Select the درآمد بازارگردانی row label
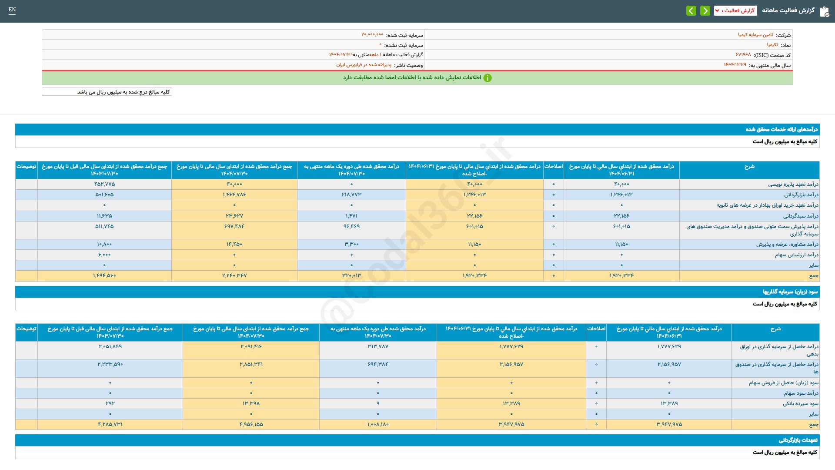Screen dimensions: 835x470 pos(801,195)
